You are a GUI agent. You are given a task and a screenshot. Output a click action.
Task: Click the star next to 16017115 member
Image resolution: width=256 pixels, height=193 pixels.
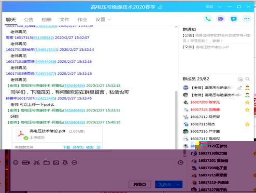coord(247,124)
